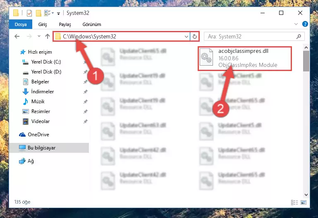Click the folder icon inside the address bar
318x218 pixels.
click(58, 36)
